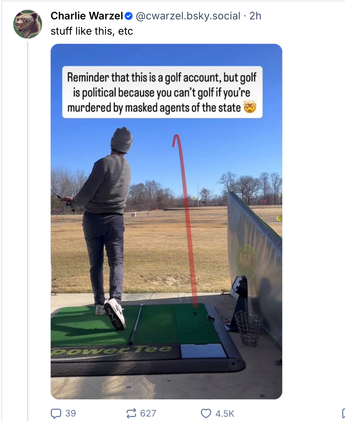This screenshot has height=421, width=345.
Task: Open the Charlie Warzel display name
Action: point(87,16)
